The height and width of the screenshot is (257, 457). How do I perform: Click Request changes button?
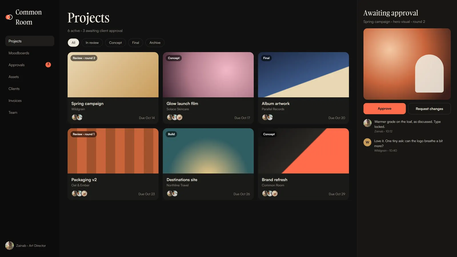429,109
